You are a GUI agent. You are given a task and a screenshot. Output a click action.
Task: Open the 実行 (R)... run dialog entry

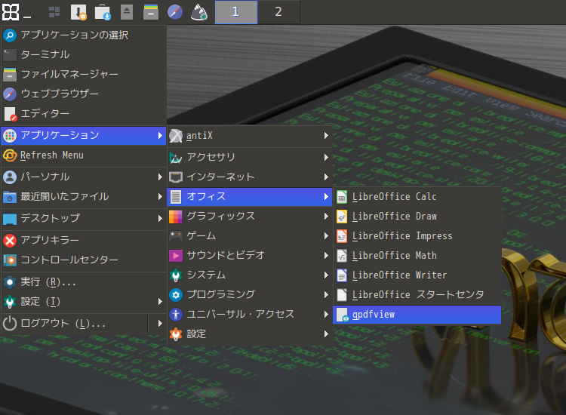[x=83, y=282]
